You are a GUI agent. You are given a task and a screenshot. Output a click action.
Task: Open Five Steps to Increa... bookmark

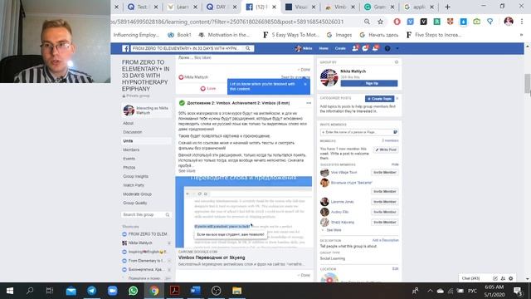tap(434, 35)
